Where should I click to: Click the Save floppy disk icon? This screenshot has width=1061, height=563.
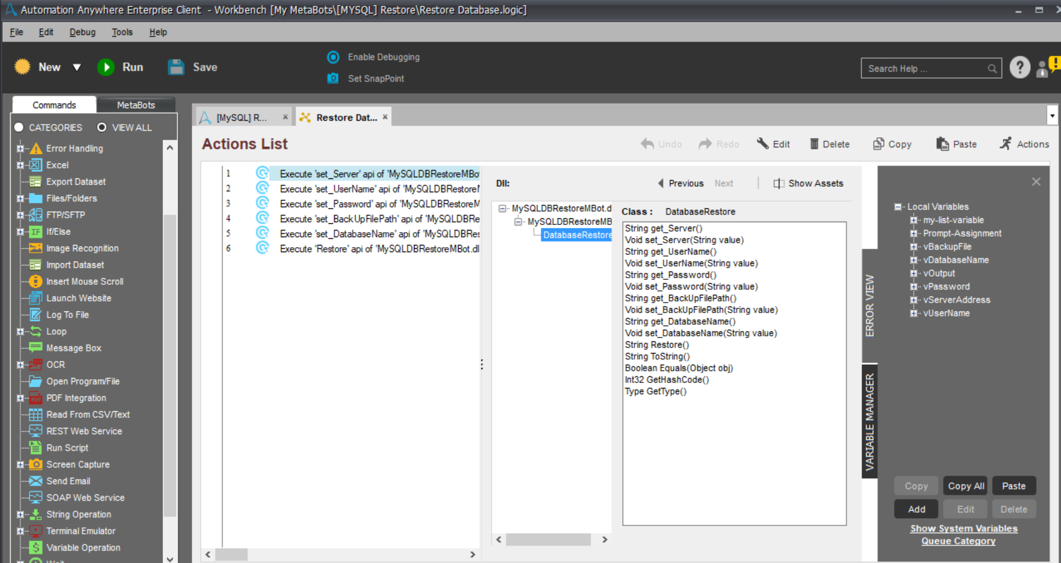176,67
